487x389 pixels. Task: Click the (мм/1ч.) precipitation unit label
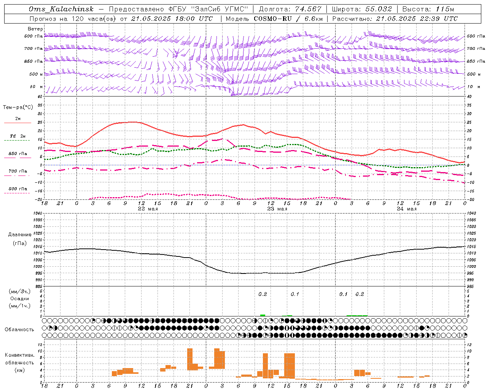19,306
